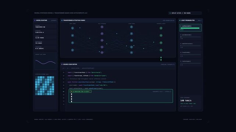Click the Neural Synthesis Engine title text
Viewport: 236px width, 132px height.
tap(61, 13)
